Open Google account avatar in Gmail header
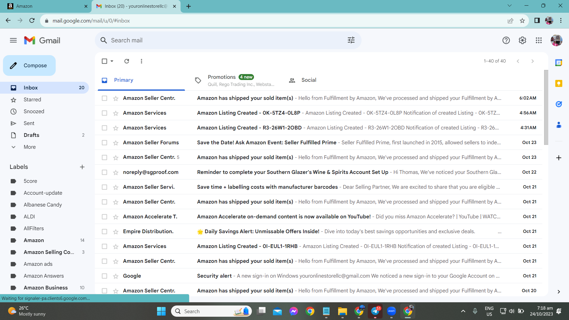 coord(556,40)
